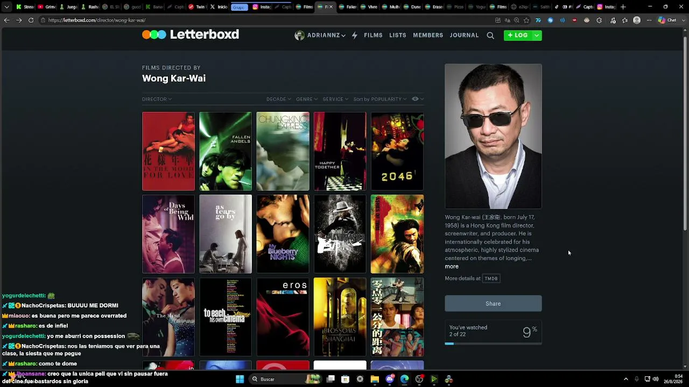Follow the TMDB details link
The height and width of the screenshot is (387, 689).
pos(491,278)
